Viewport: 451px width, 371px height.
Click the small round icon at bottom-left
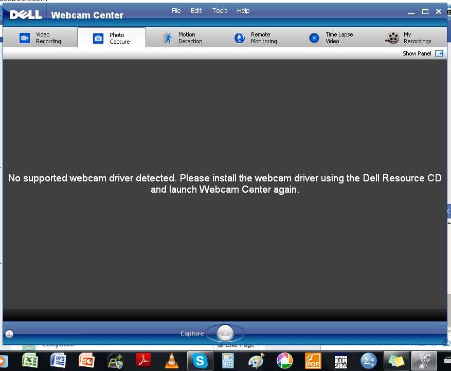[9, 333]
